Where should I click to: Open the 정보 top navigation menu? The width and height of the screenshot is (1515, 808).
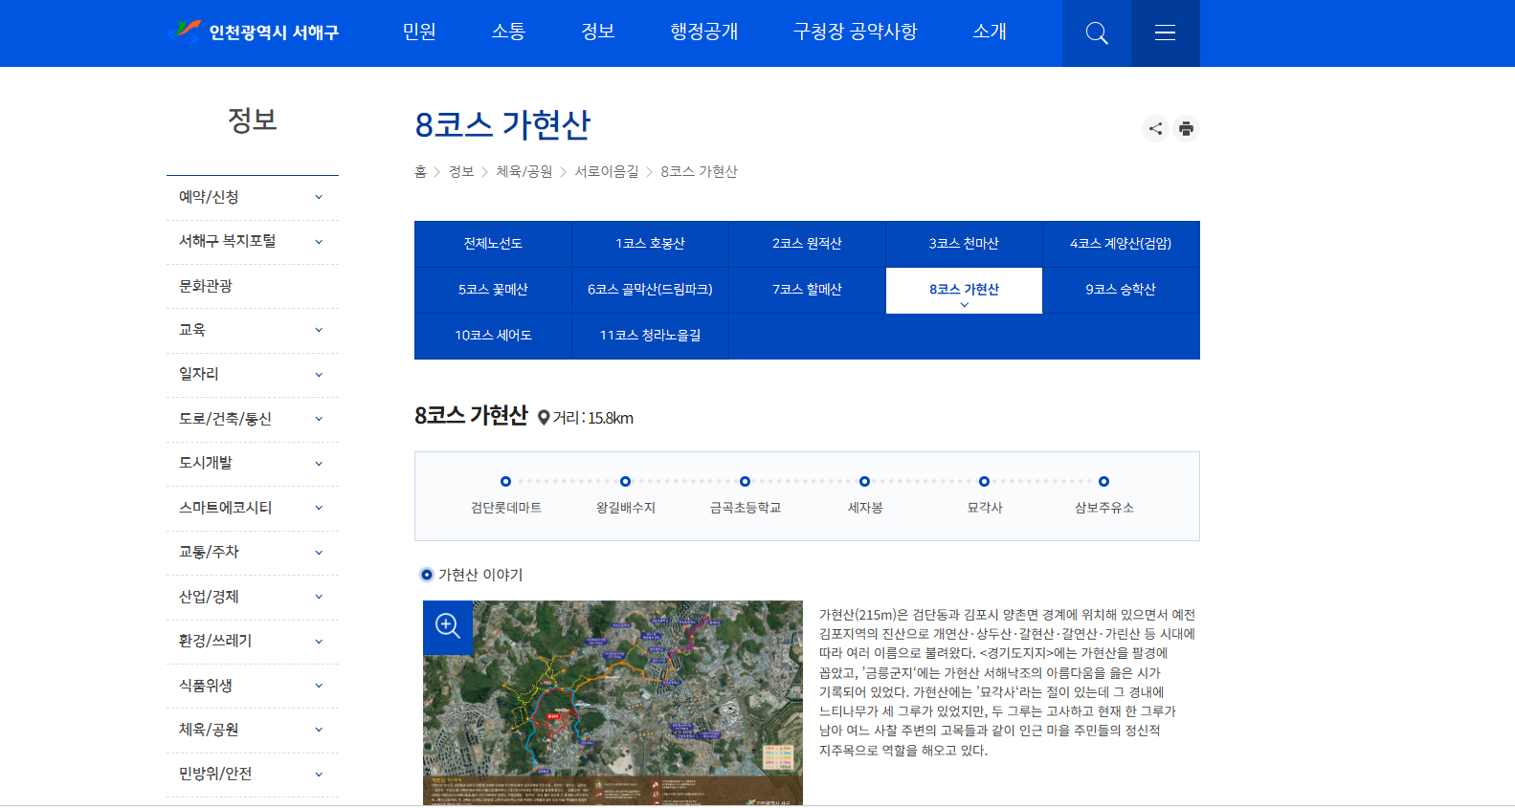click(598, 33)
